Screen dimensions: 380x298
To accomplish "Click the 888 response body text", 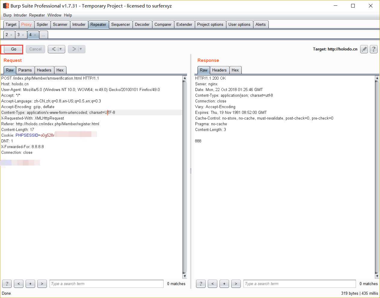I will (x=198, y=141).
